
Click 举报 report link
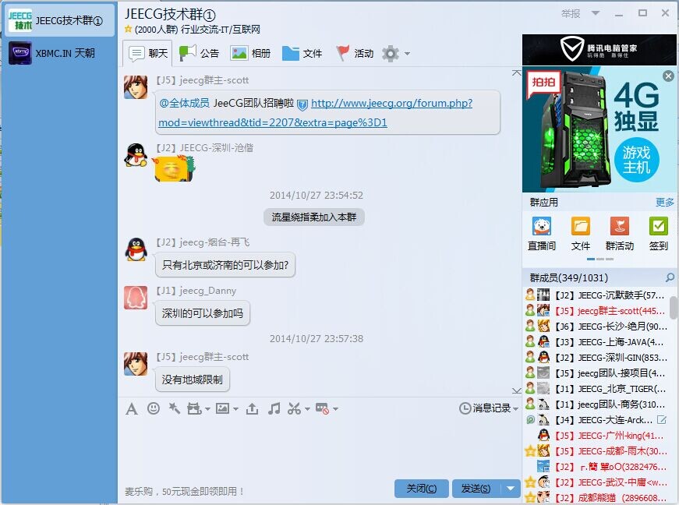[x=571, y=13]
